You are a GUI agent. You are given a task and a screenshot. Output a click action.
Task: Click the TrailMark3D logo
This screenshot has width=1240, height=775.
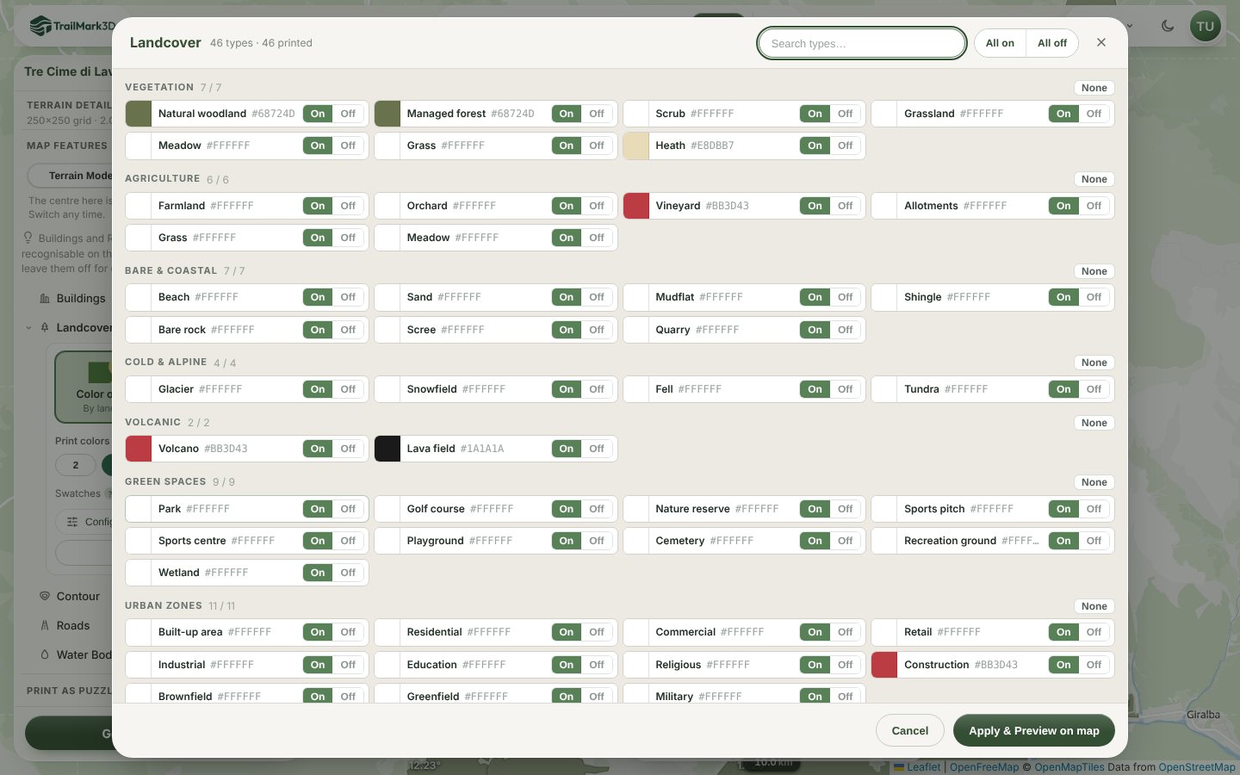pos(72,26)
